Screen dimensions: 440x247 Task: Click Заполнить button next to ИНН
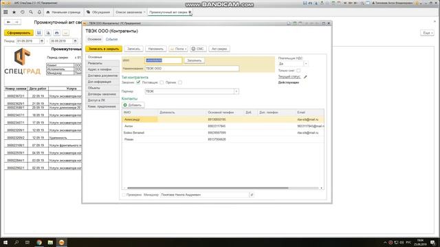194,60
